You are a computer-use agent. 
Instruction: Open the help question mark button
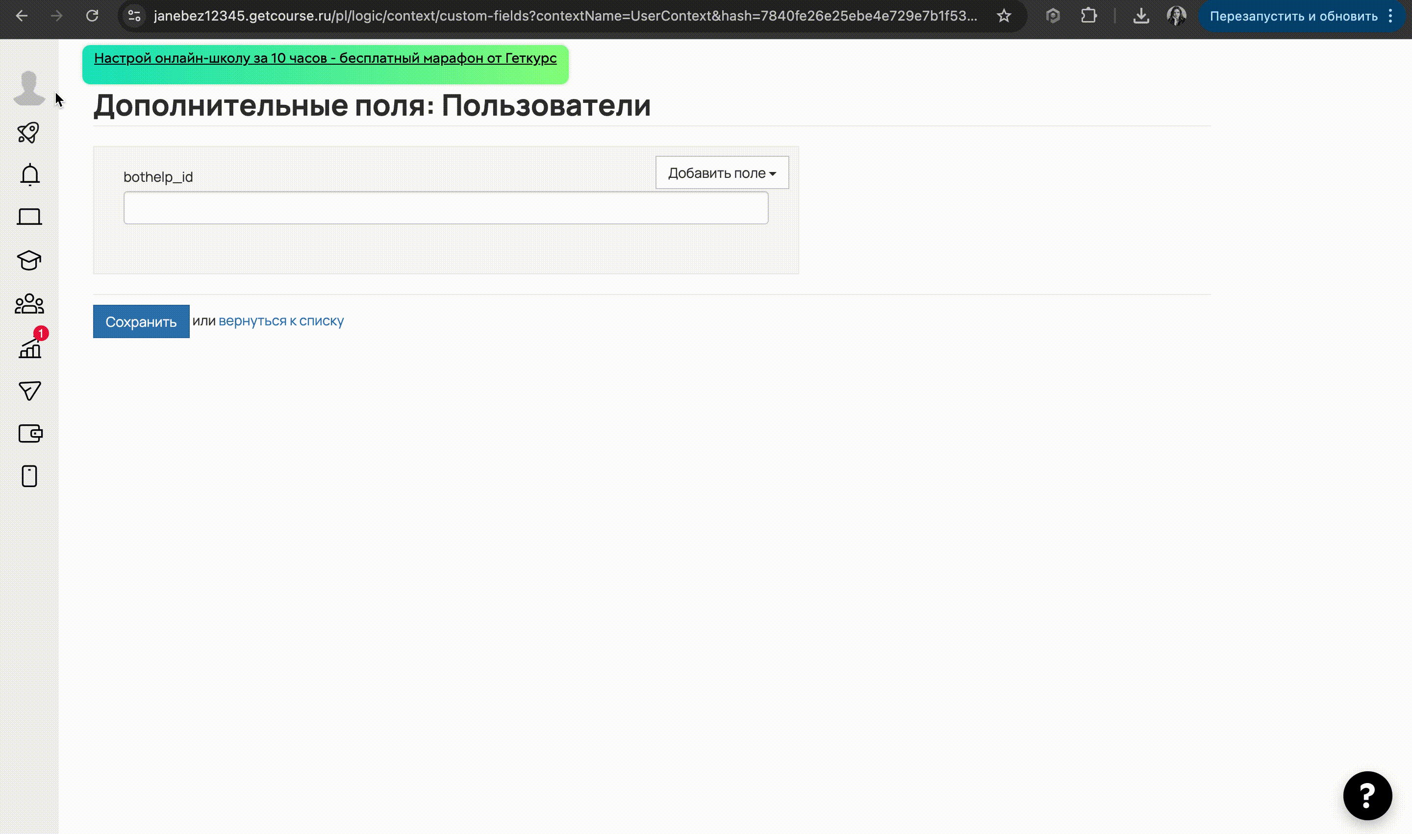pos(1367,795)
